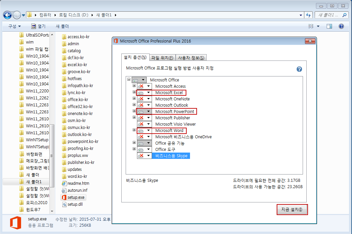Switch to the 파일 위치(F) tab

[x=162, y=58]
